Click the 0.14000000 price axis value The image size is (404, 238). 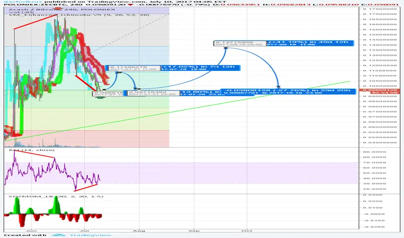tap(380, 45)
